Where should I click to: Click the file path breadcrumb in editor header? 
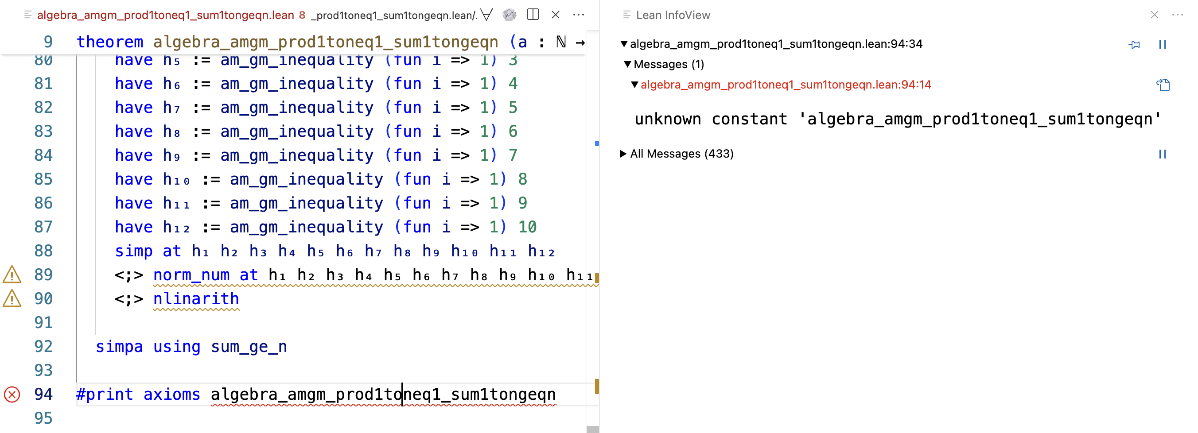[x=393, y=15]
